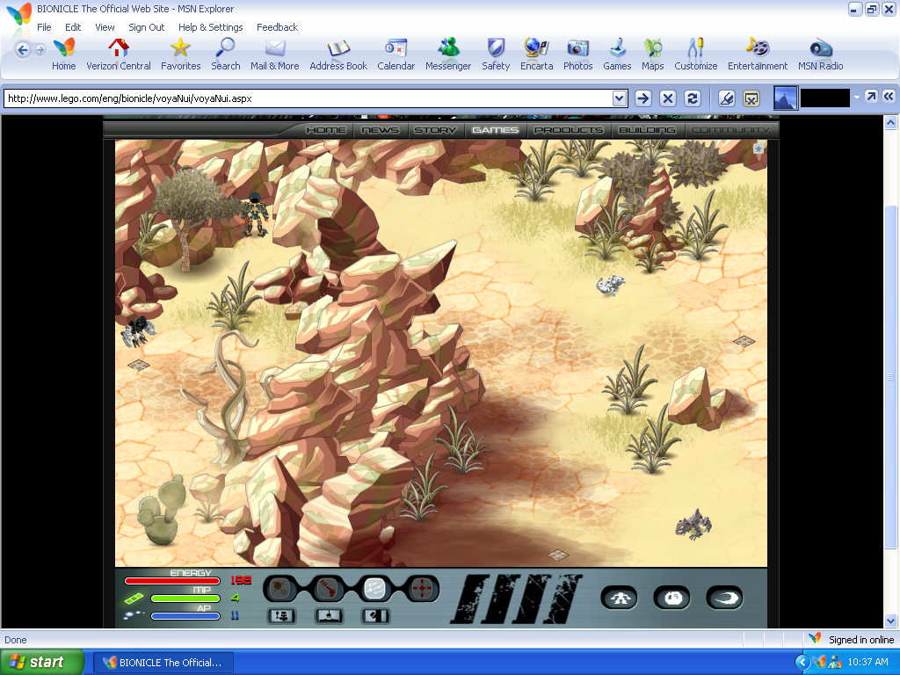
Task: Click the page vertical scrollbar down arrow
Action: pyautogui.click(x=890, y=621)
